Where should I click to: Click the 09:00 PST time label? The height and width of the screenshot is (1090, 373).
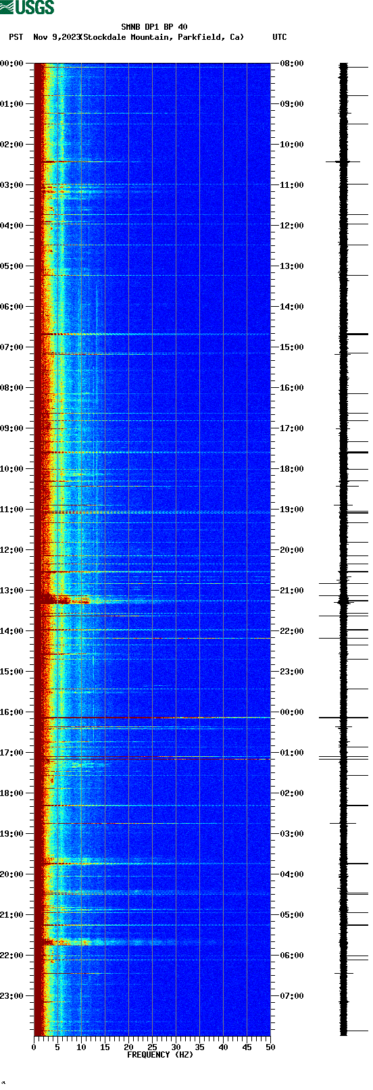tap(12, 428)
